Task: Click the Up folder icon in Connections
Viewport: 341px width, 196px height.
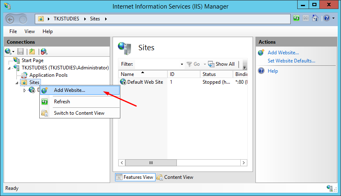Action: pyautogui.click(x=32, y=51)
